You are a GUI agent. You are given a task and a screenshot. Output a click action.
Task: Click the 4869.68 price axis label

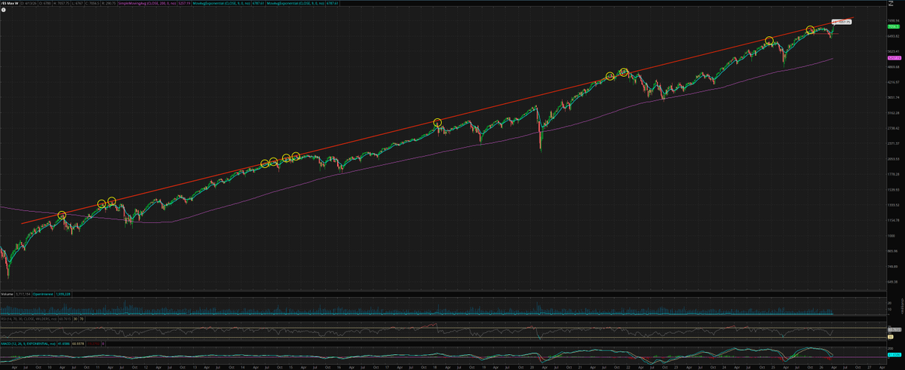click(894, 67)
